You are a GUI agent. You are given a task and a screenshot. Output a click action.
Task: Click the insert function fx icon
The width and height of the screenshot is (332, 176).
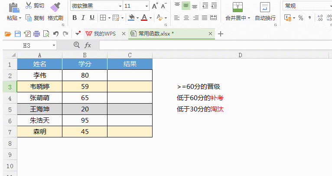tap(88, 45)
